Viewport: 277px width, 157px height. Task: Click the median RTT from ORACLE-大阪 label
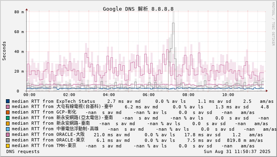click(48, 135)
